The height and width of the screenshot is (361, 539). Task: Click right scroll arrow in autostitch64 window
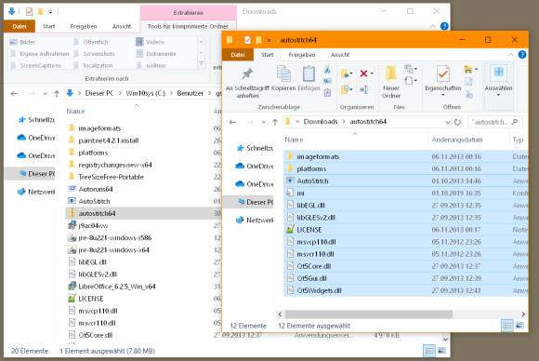point(523,314)
